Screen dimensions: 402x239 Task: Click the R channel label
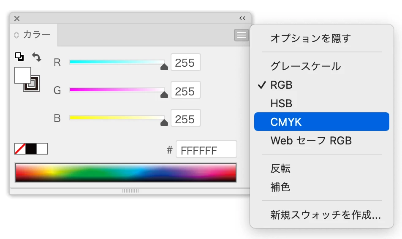click(x=57, y=62)
